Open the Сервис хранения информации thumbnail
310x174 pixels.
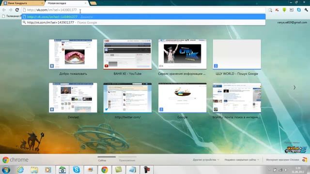click(x=182, y=54)
